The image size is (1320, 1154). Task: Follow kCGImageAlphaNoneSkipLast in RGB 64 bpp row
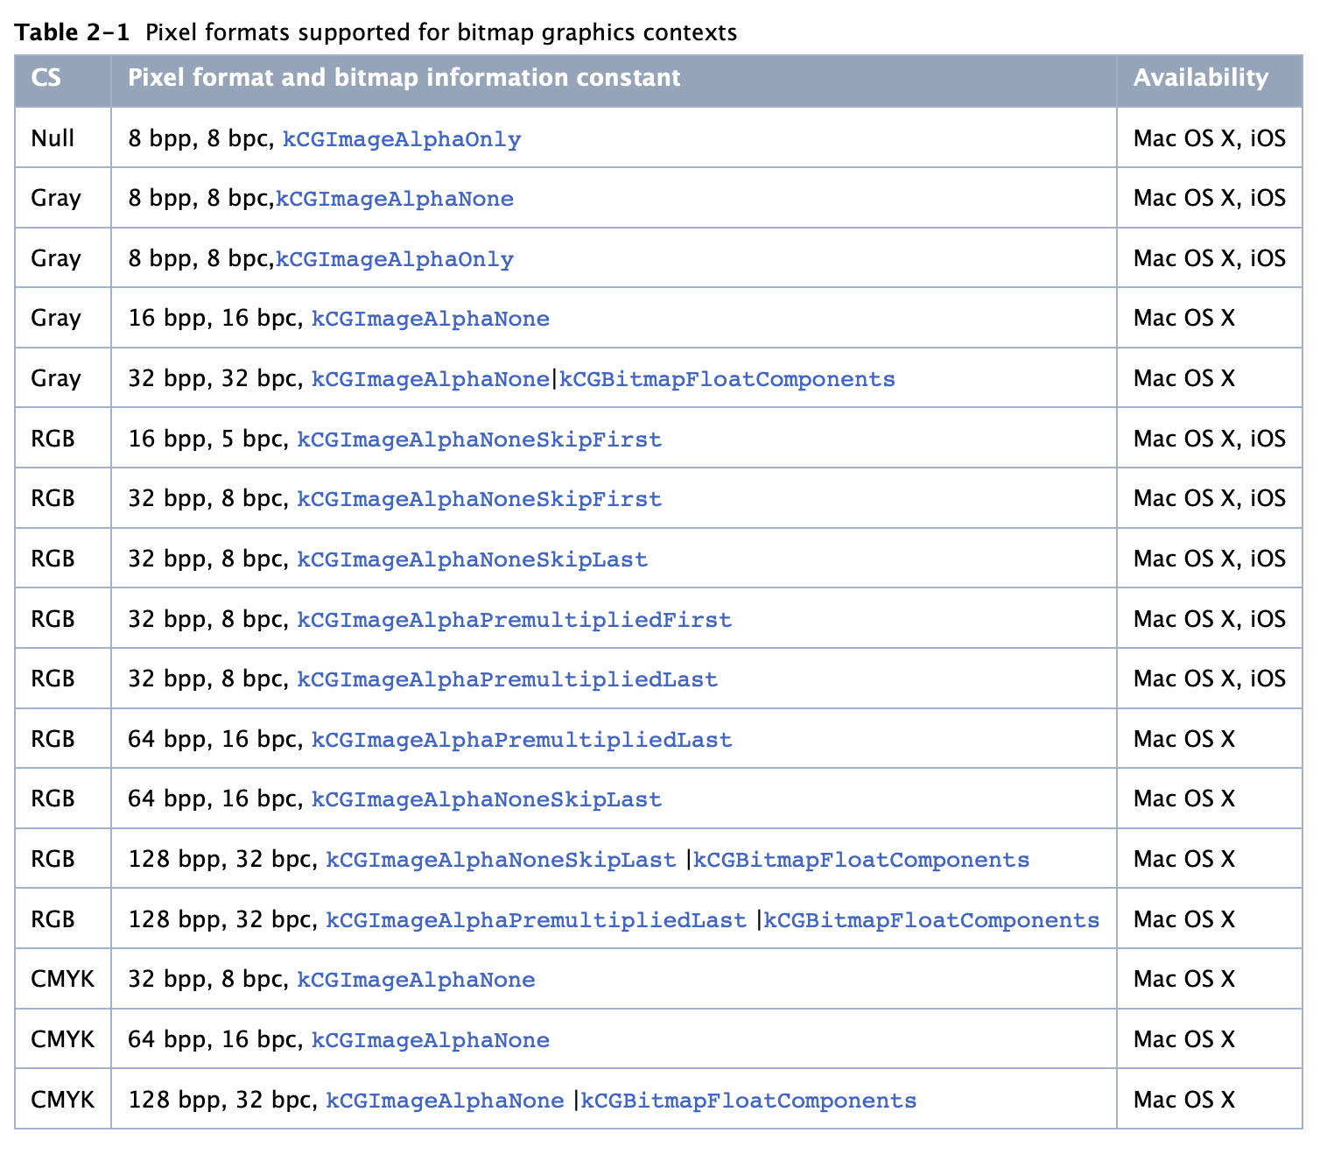click(x=487, y=799)
